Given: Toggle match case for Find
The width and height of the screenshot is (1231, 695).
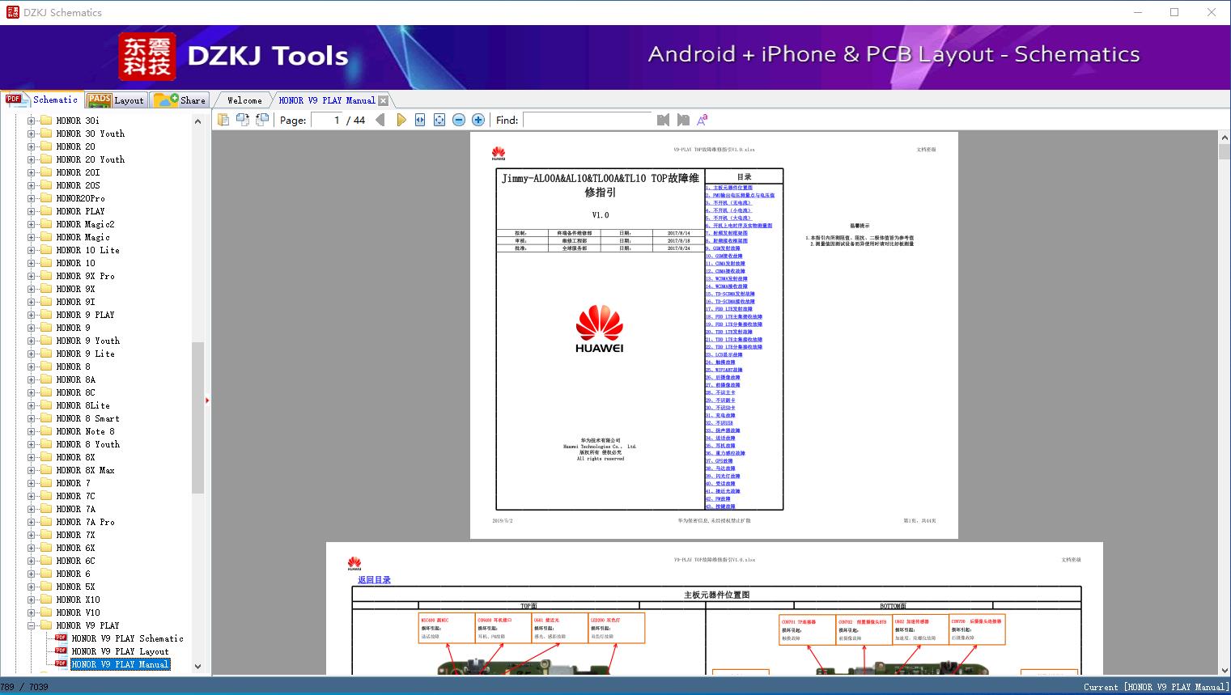Looking at the screenshot, I should [x=703, y=120].
